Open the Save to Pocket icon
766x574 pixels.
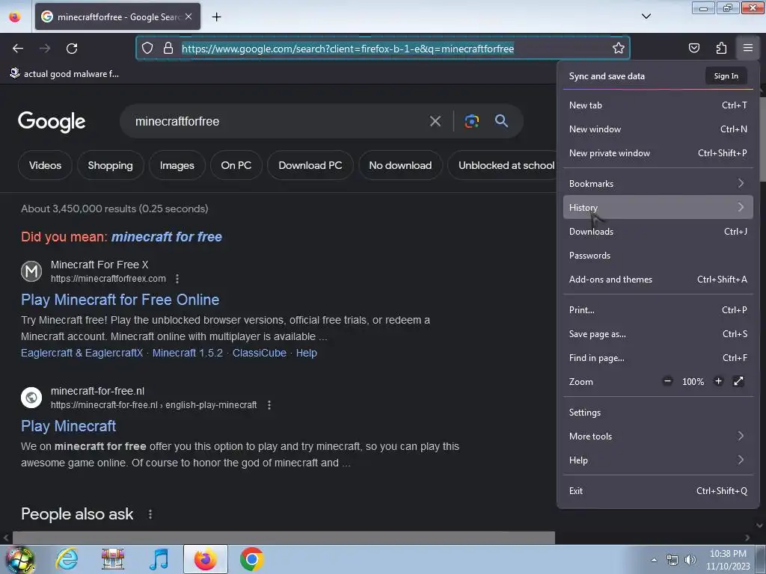point(693,48)
